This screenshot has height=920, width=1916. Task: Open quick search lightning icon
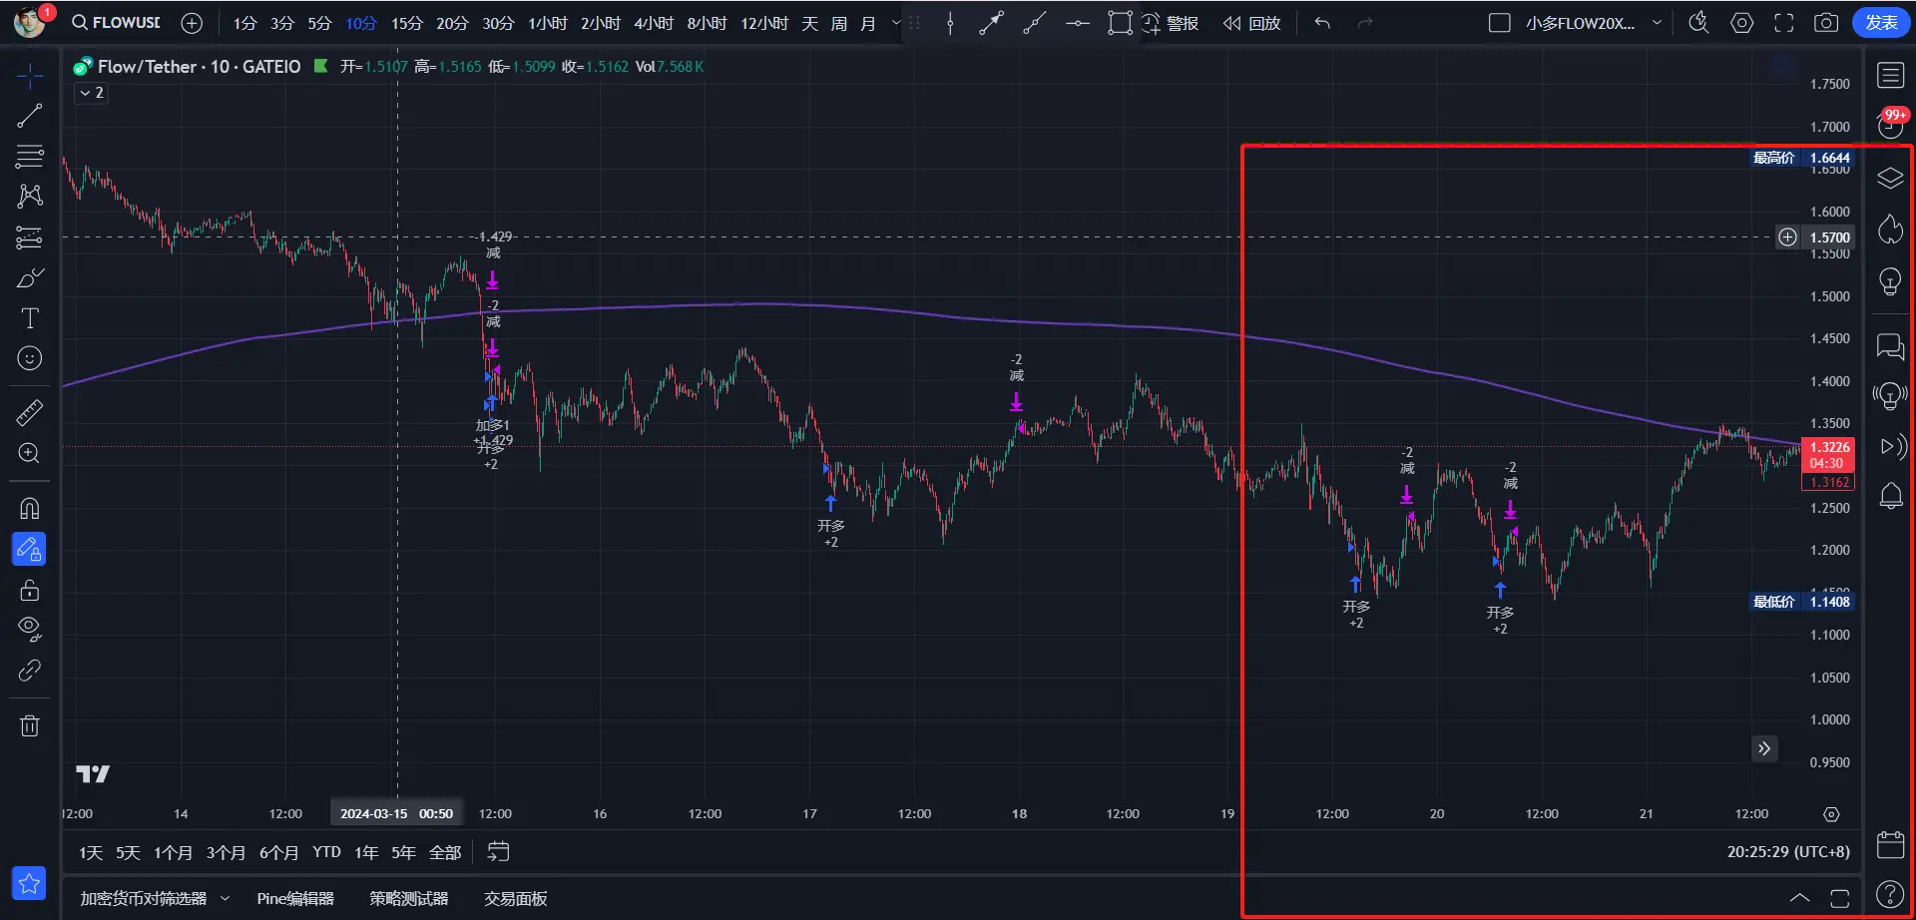(1698, 23)
